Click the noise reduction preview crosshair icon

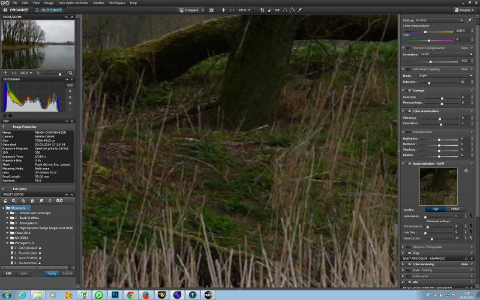click(x=466, y=171)
